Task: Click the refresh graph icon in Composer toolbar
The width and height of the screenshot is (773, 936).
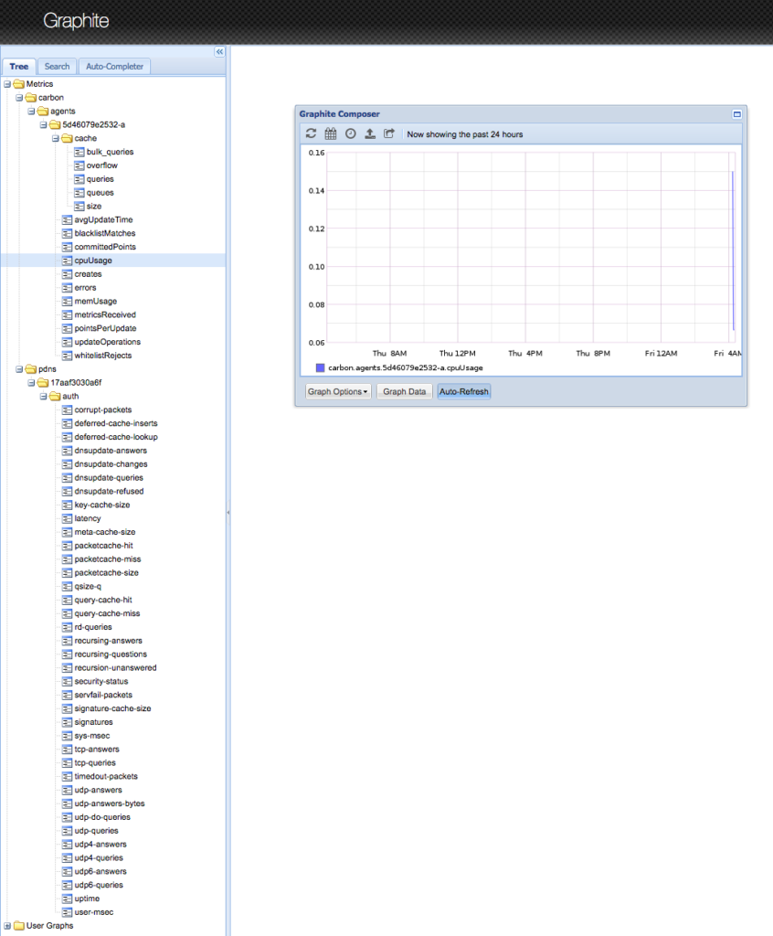Action: click(x=311, y=134)
